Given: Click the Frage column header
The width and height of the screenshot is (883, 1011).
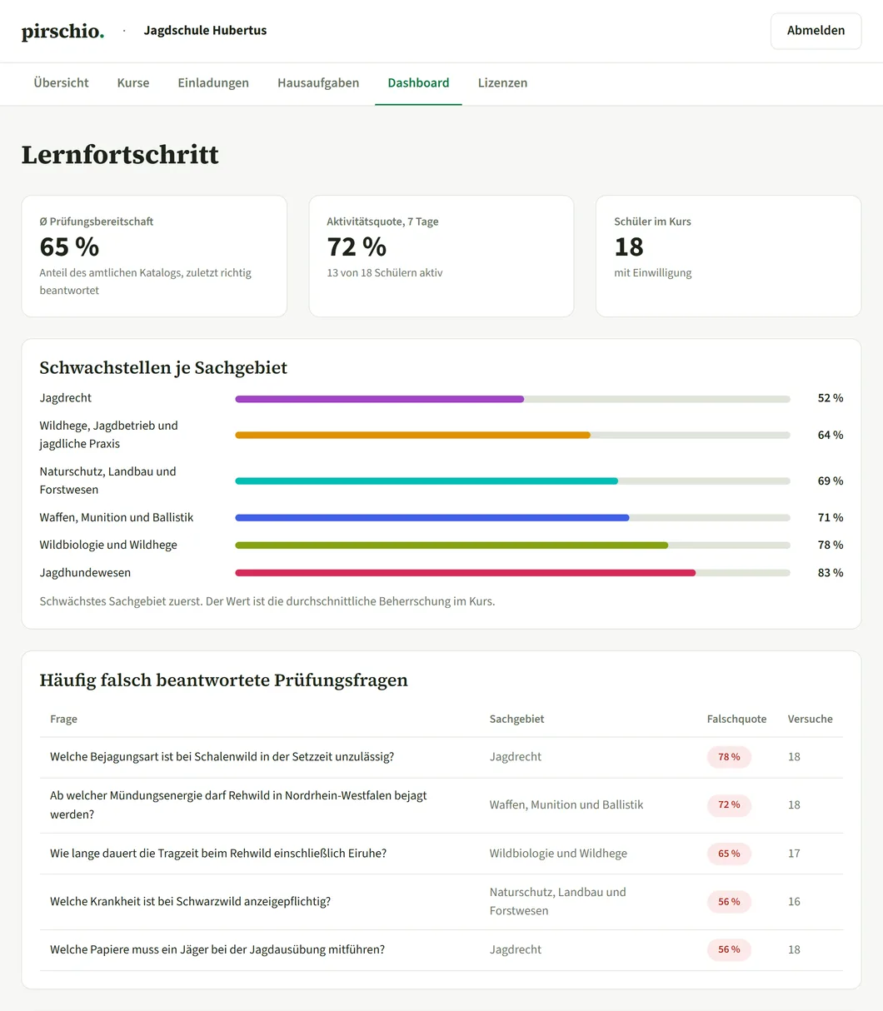Looking at the screenshot, I should 63,719.
